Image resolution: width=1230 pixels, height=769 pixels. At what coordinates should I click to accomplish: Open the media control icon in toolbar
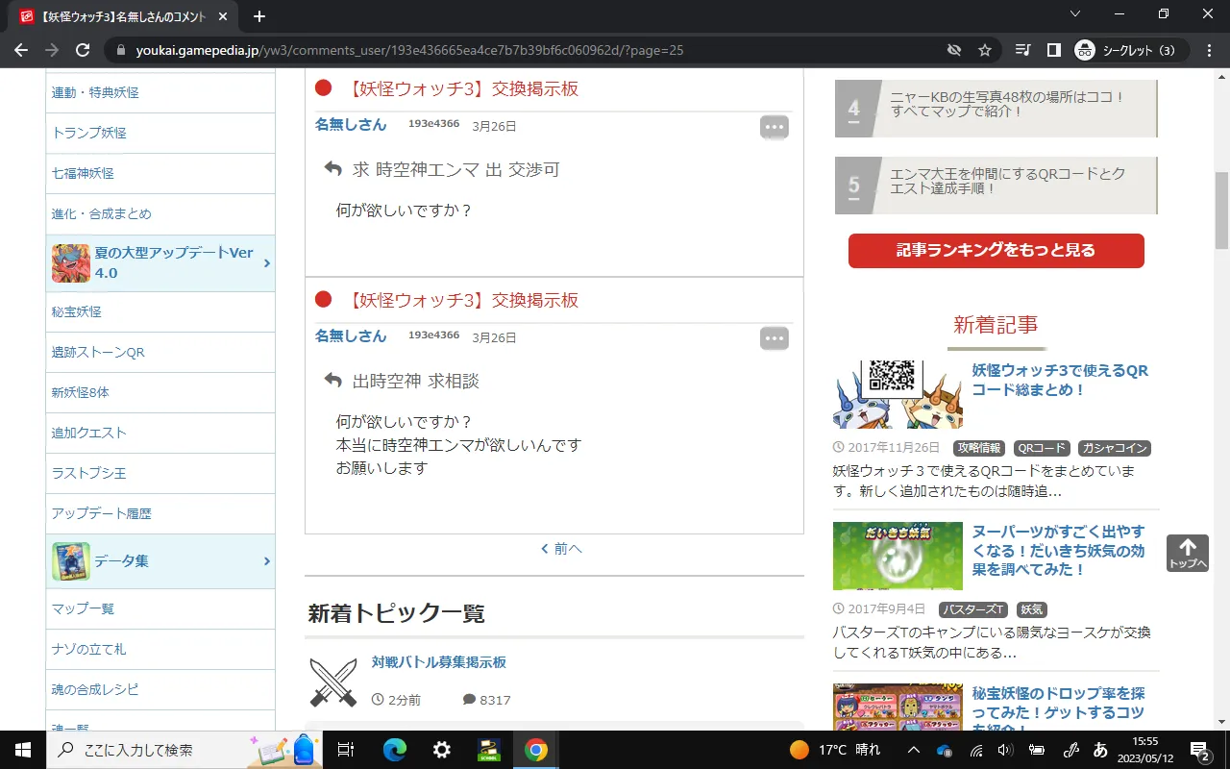pyautogui.click(x=1023, y=50)
